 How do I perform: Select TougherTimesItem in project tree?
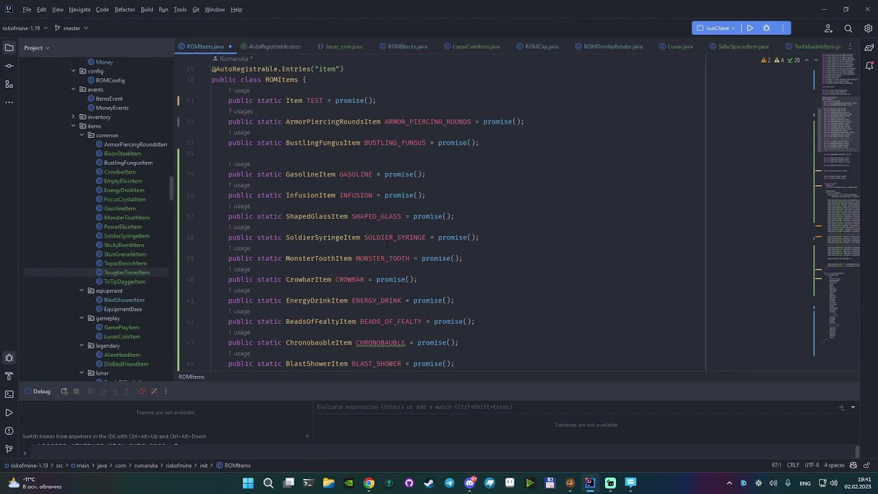(x=126, y=272)
